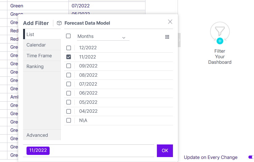Uncheck the 11/2022 checkbox
This screenshot has height=162, width=254.
click(x=69, y=57)
